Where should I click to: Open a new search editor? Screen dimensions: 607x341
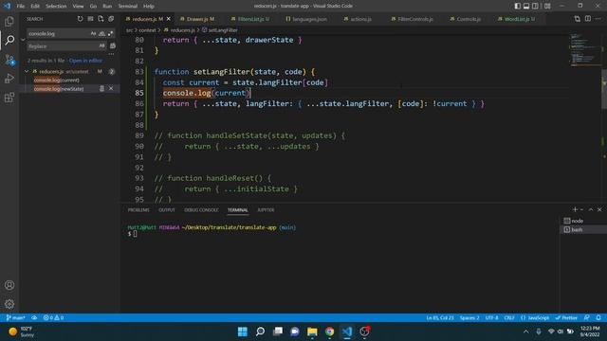click(x=101, y=19)
